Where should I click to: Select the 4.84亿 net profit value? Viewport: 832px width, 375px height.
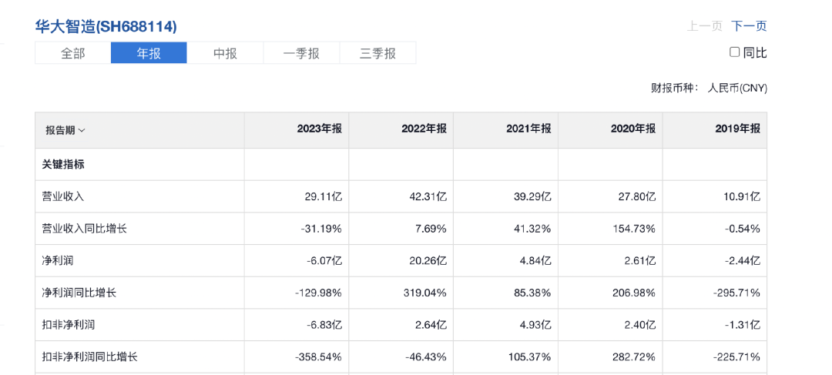coord(536,260)
